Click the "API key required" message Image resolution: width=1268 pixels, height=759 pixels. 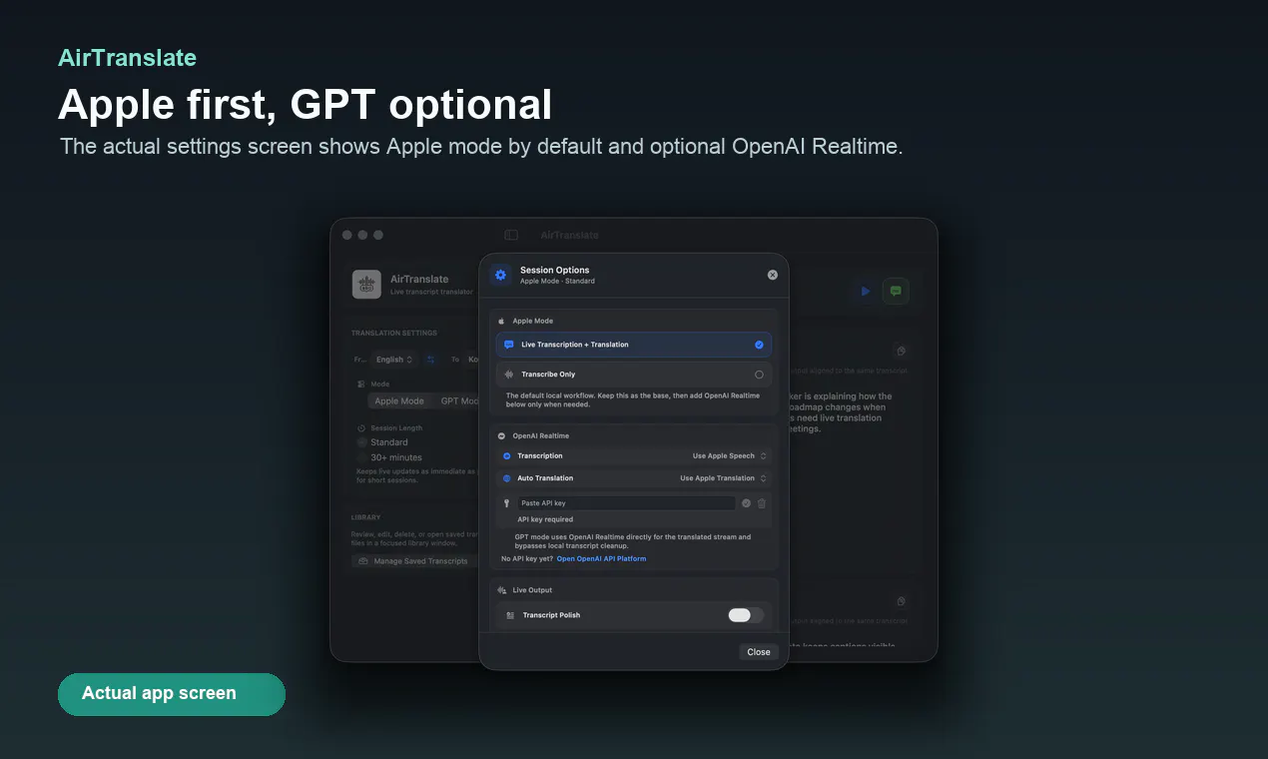pyautogui.click(x=545, y=519)
